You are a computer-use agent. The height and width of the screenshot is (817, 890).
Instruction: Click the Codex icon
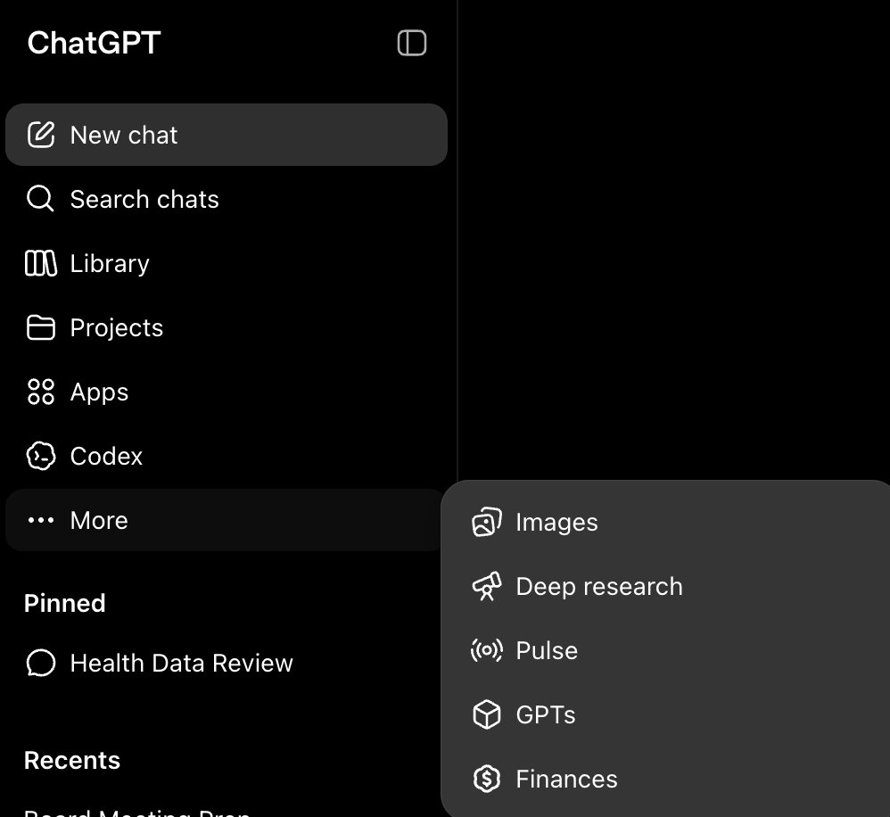[x=41, y=456]
